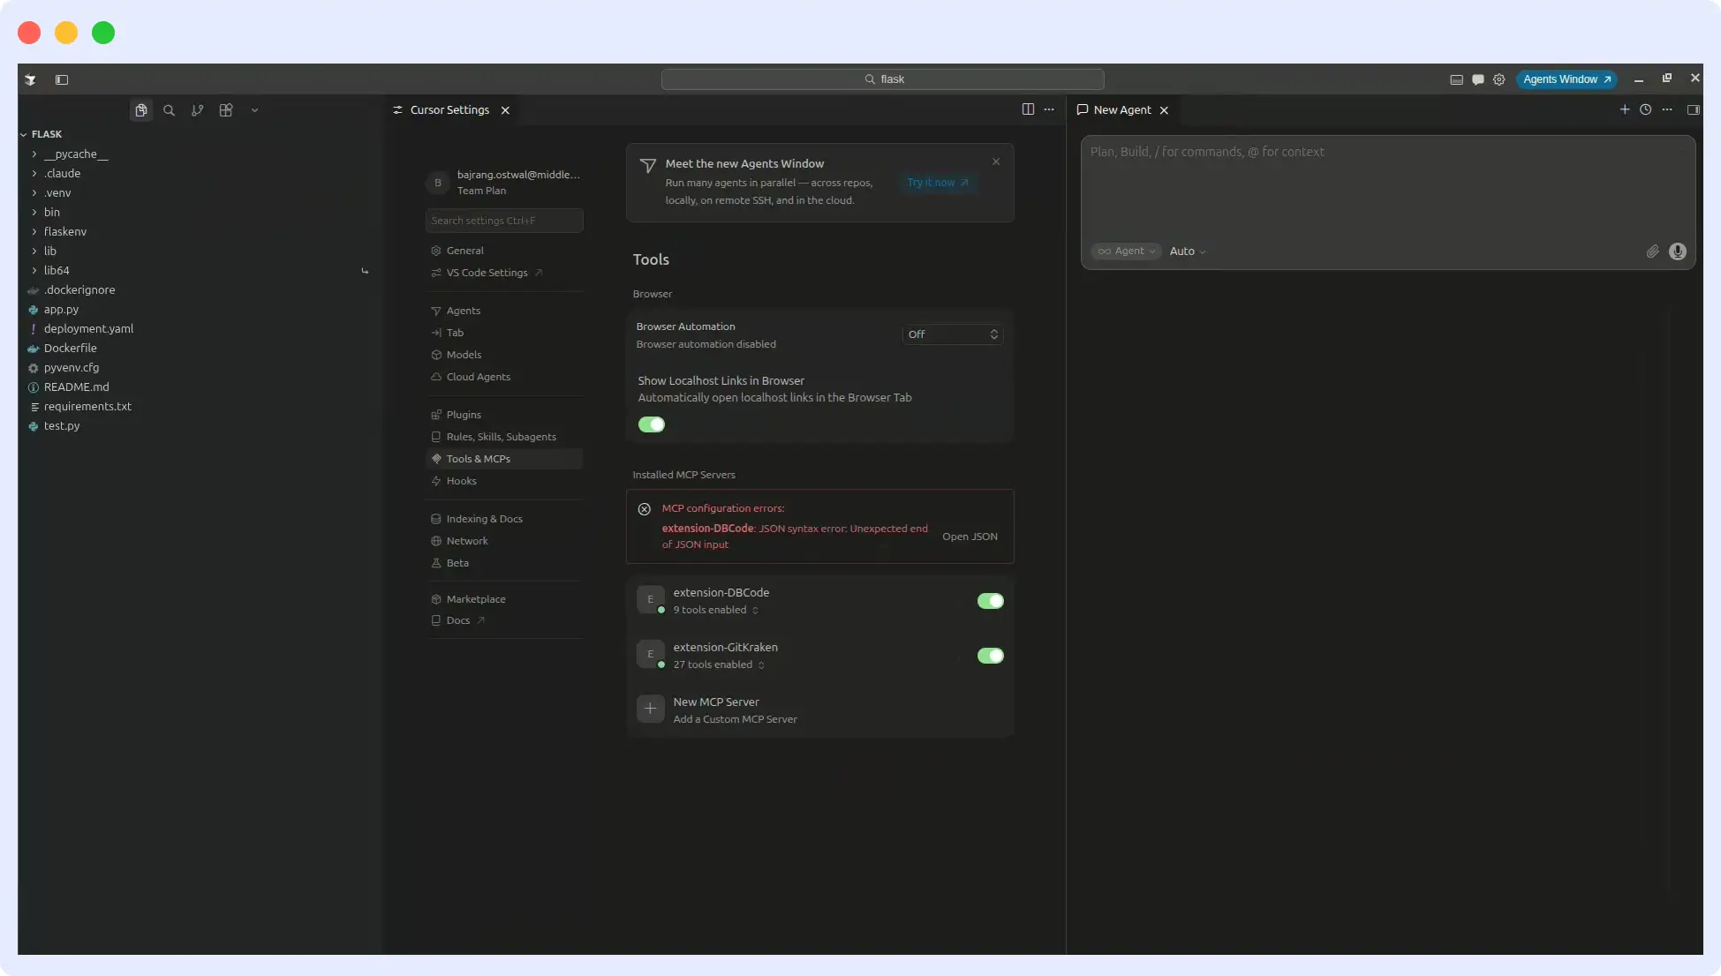
Task: Open the VS Code Settings link
Action: point(504,273)
